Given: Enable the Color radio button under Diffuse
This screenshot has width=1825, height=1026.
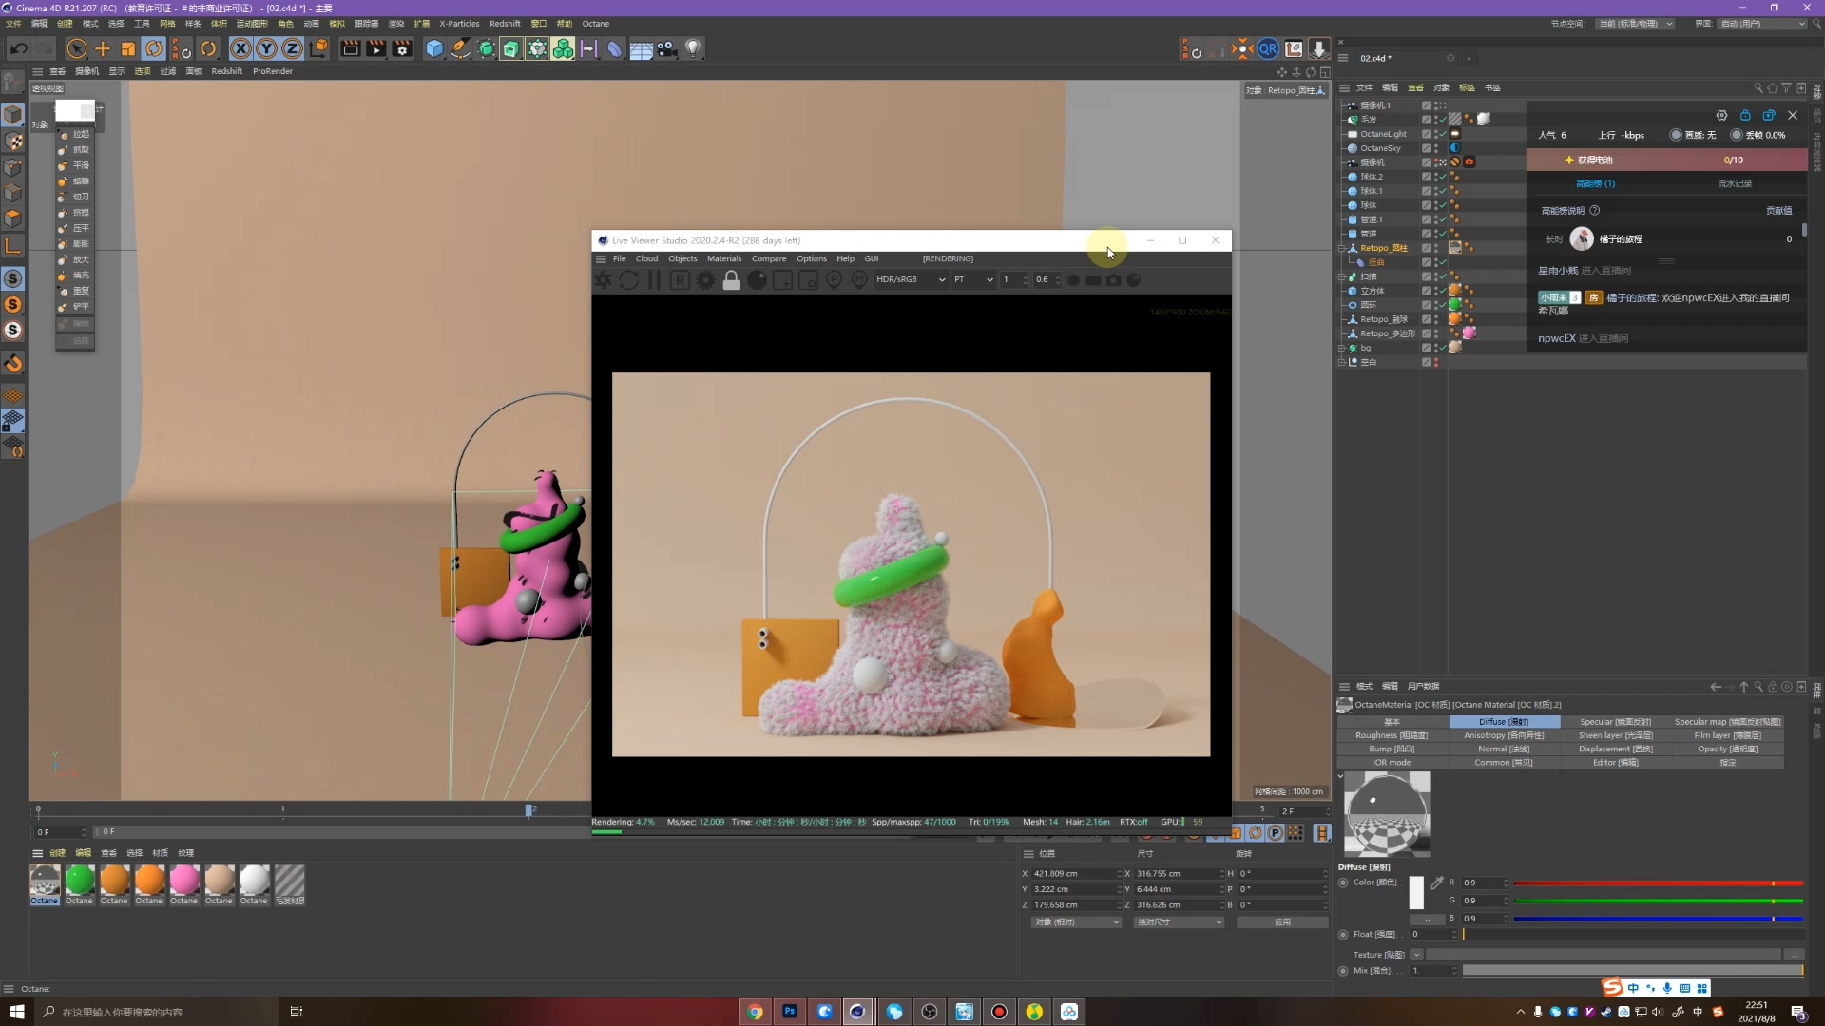Looking at the screenshot, I should coord(1344,883).
